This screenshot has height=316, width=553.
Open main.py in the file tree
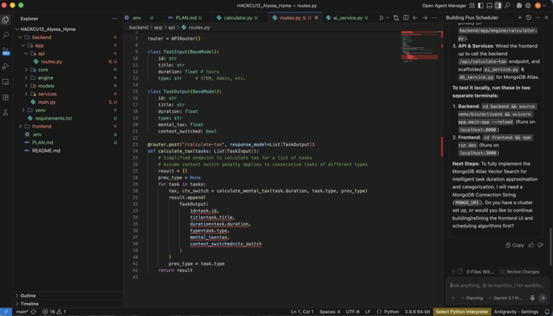pyautogui.click(x=47, y=102)
